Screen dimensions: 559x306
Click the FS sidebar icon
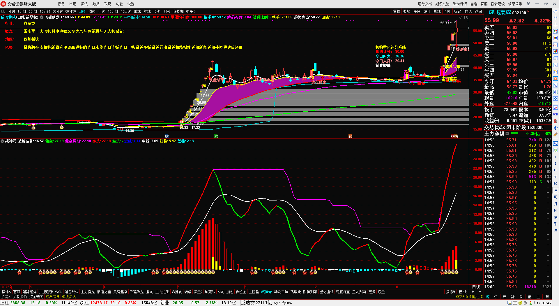(556, 144)
